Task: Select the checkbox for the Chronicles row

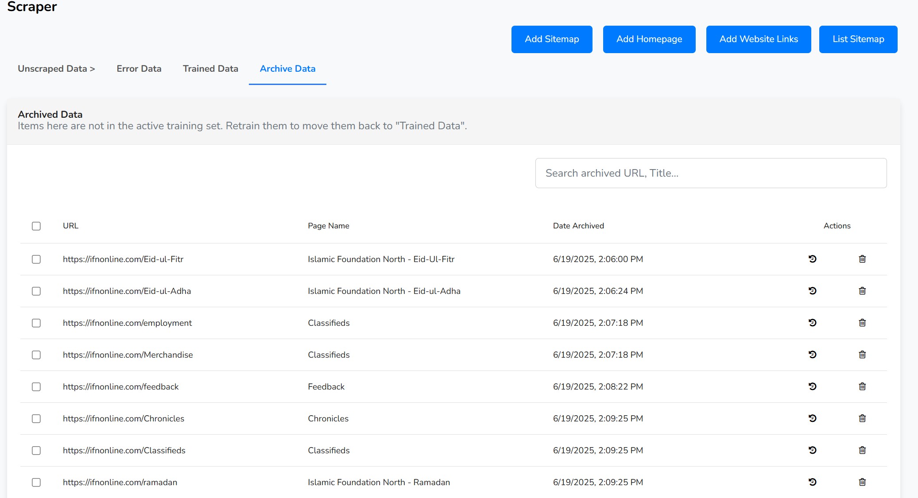Action: 36,419
